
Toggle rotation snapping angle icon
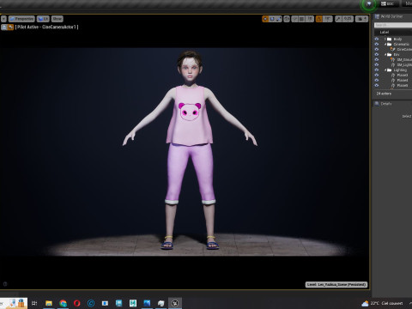pyautogui.click(x=318, y=19)
